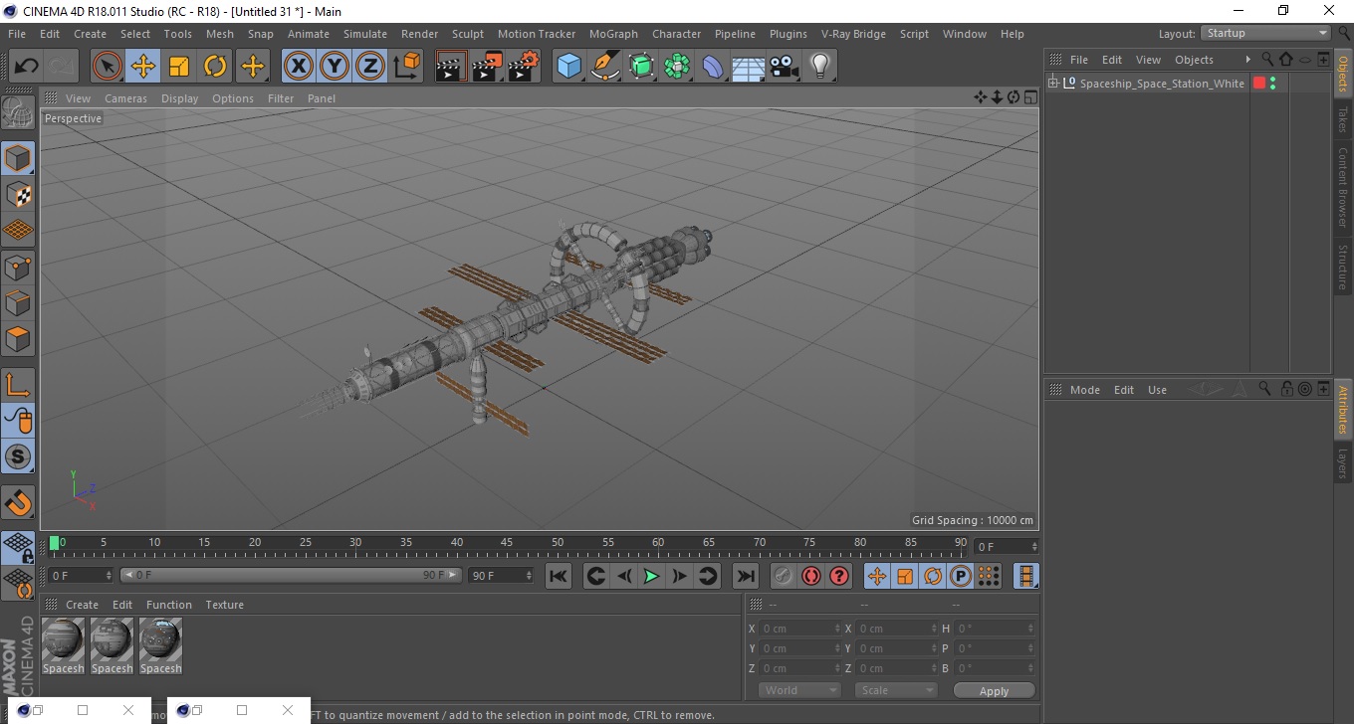This screenshot has width=1354, height=724.
Task: Select the spline Pen tool icon
Action: pos(605,67)
